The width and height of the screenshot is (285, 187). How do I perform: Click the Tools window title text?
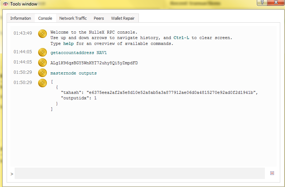tap(24, 4)
